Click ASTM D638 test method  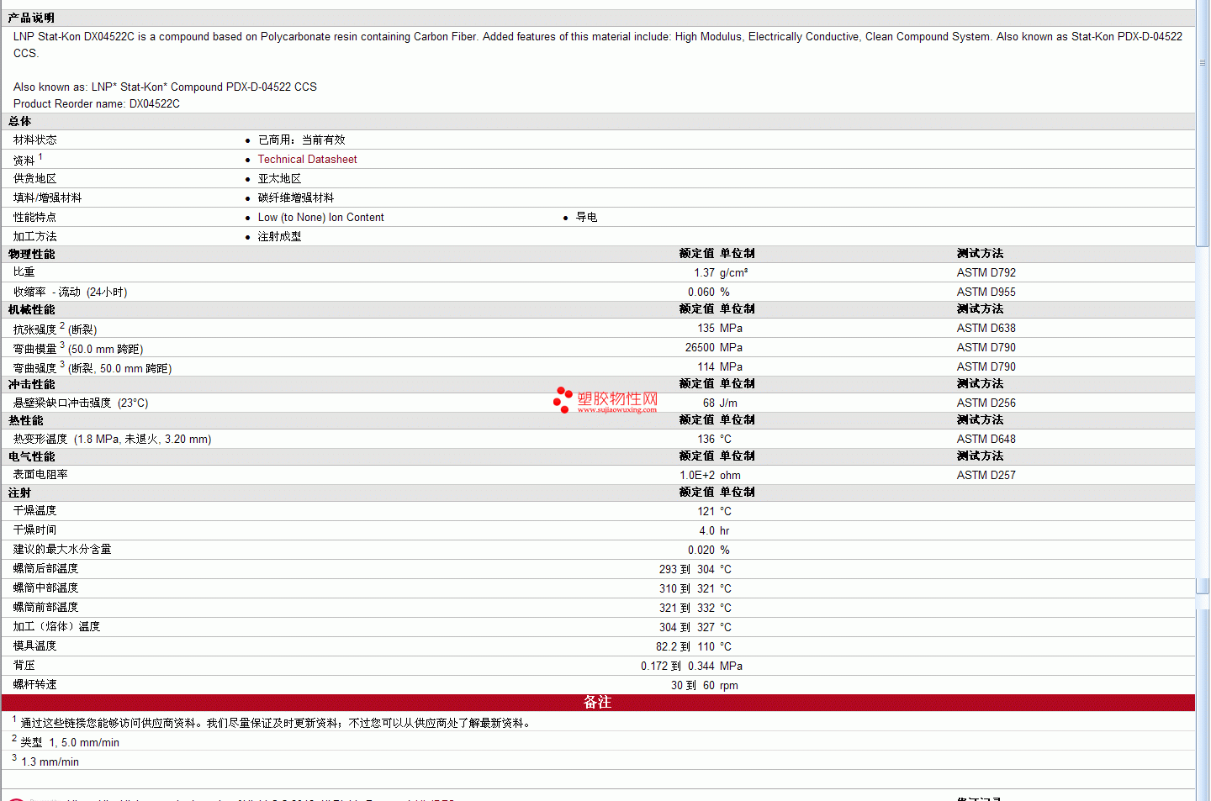pyautogui.click(x=986, y=328)
